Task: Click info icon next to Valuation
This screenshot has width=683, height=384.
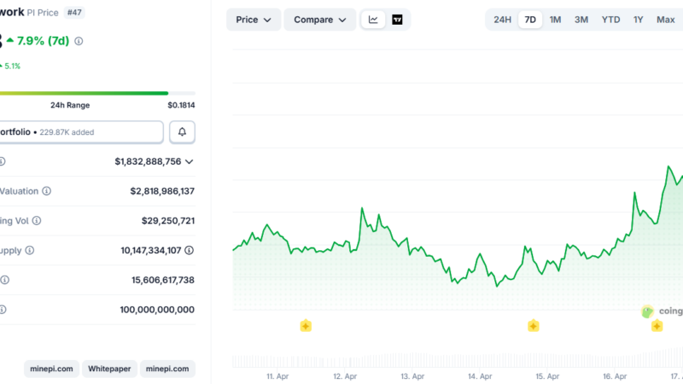Action: click(46, 191)
